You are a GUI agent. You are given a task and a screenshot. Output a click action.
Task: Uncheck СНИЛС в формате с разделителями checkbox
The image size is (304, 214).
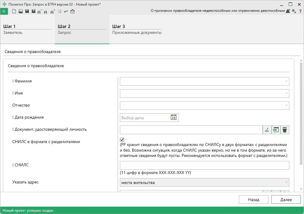click(122, 140)
